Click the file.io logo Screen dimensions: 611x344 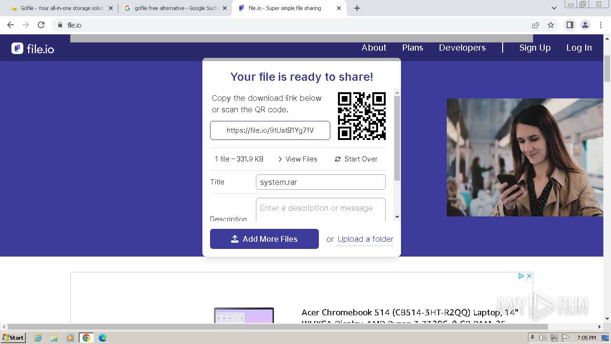[x=33, y=48]
